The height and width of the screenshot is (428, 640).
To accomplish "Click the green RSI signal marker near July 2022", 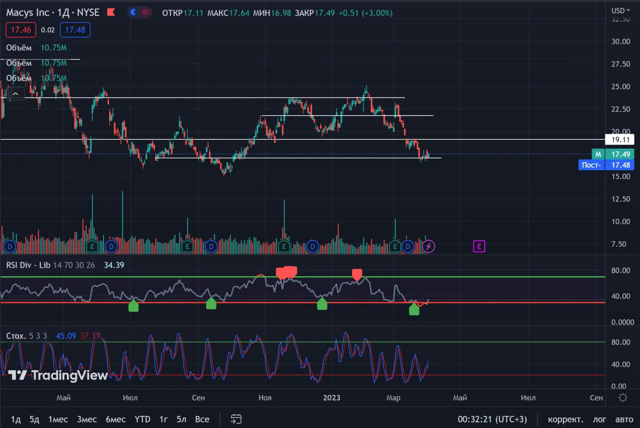I will click(133, 306).
